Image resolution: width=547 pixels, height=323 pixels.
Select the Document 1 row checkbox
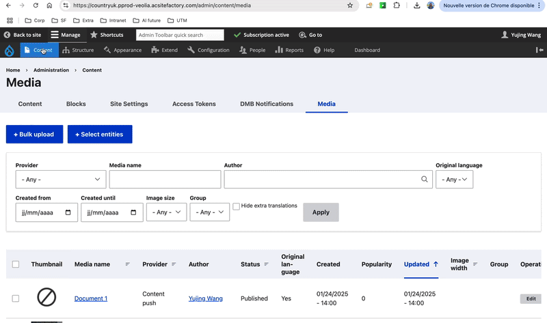(x=16, y=298)
